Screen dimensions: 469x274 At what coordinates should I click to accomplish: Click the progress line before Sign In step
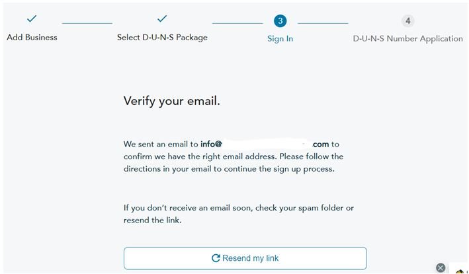click(237, 23)
